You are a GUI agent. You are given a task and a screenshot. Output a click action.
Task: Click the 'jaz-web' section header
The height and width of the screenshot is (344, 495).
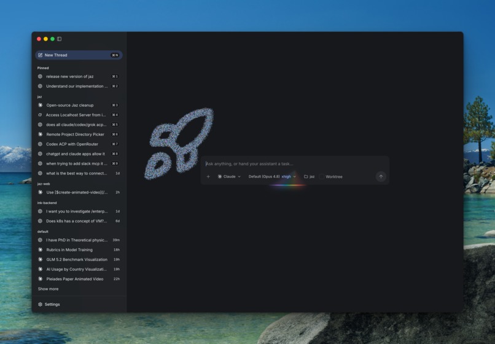pyautogui.click(x=44, y=184)
